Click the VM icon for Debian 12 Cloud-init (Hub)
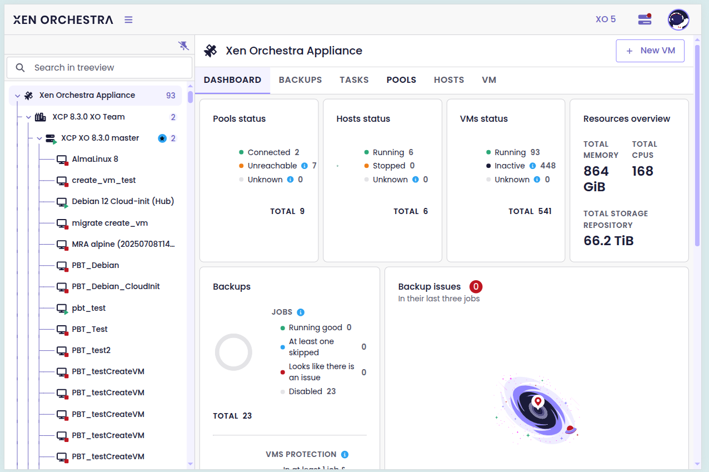709x472 pixels. [62, 202]
